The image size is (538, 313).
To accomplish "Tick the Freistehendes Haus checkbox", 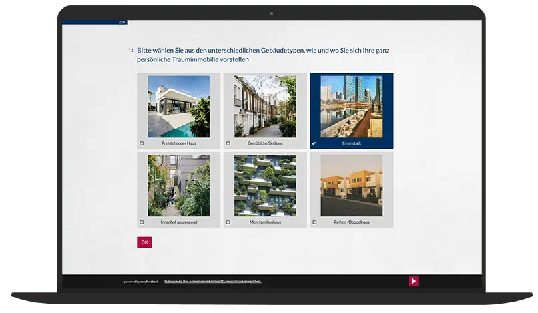I will pos(142,143).
